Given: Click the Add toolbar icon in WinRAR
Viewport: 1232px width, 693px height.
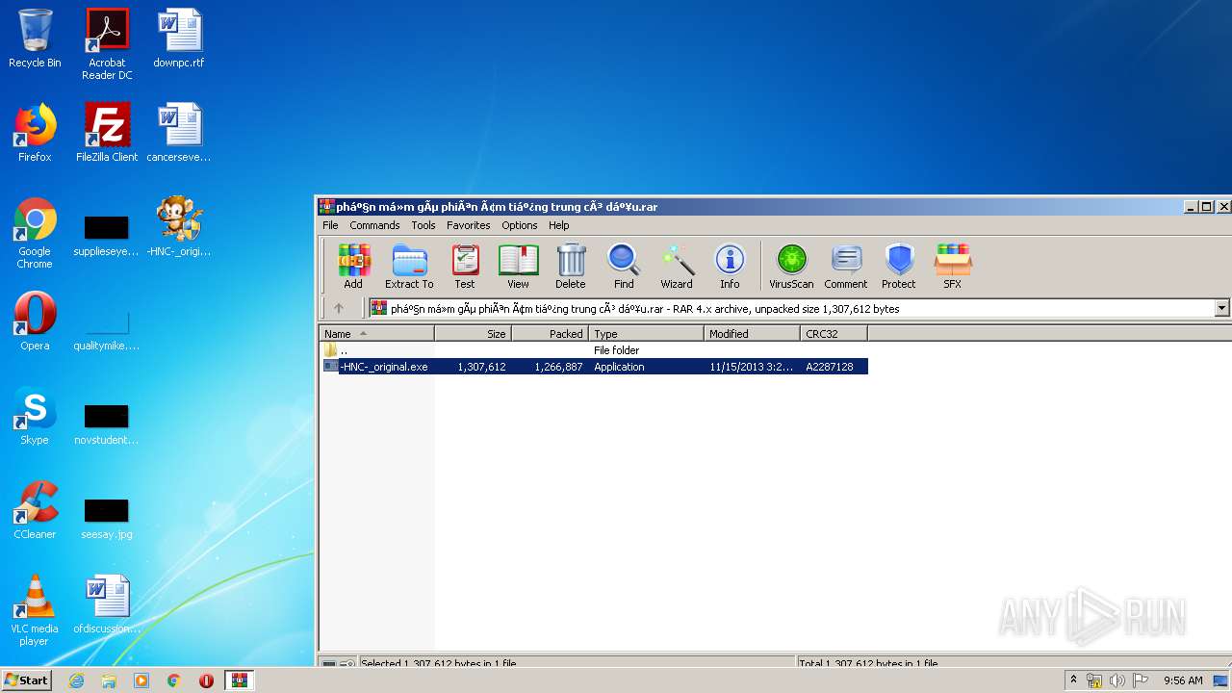Looking at the screenshot, I should tap(353, 266).
